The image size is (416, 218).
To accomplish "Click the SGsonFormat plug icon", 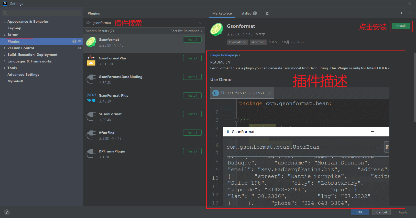I will click(x=91, y=117).
